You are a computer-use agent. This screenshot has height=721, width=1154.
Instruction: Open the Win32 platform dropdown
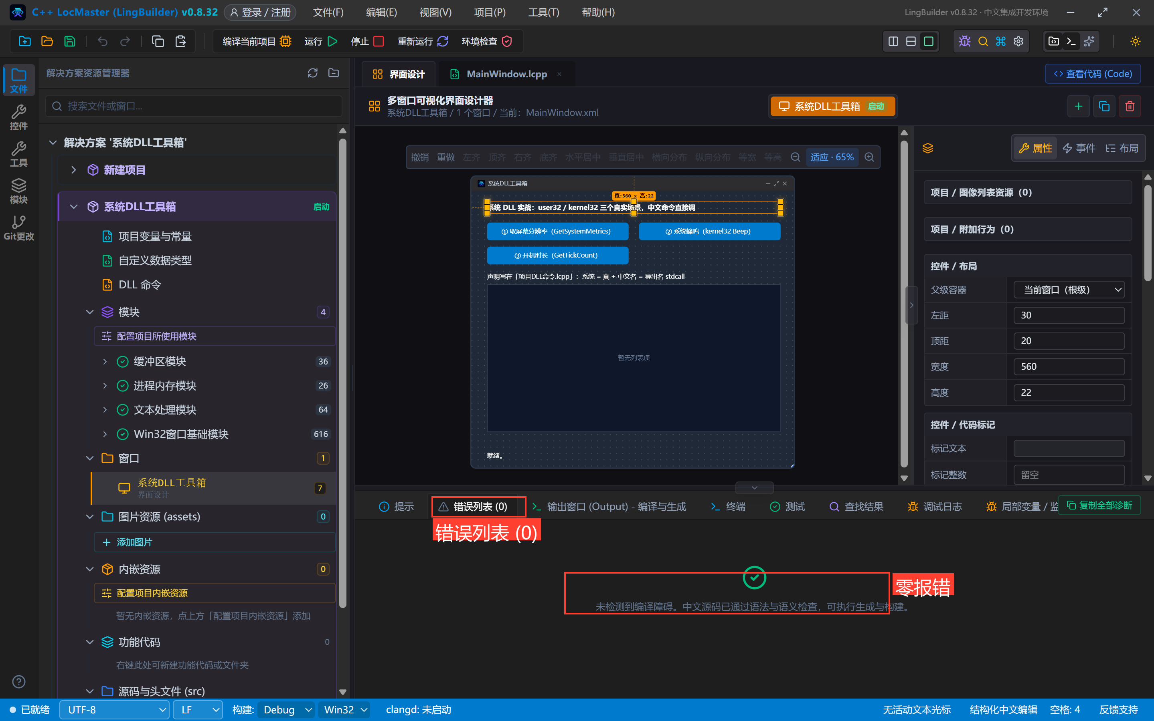click(344, 710)
